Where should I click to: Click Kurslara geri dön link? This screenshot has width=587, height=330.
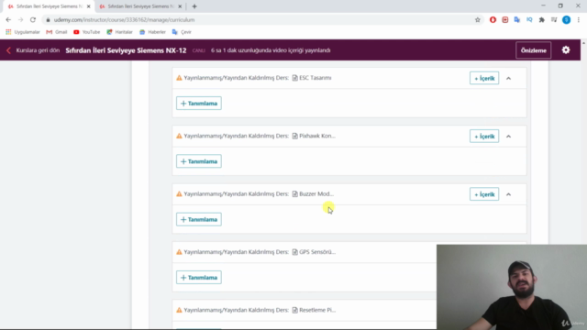38,50
